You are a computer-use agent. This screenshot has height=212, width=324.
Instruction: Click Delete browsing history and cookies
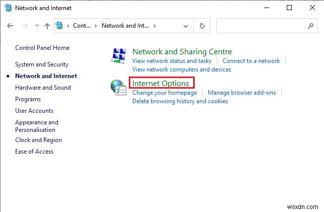[x=180, y=101]
